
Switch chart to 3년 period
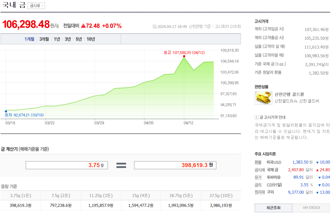pos(68,39)
